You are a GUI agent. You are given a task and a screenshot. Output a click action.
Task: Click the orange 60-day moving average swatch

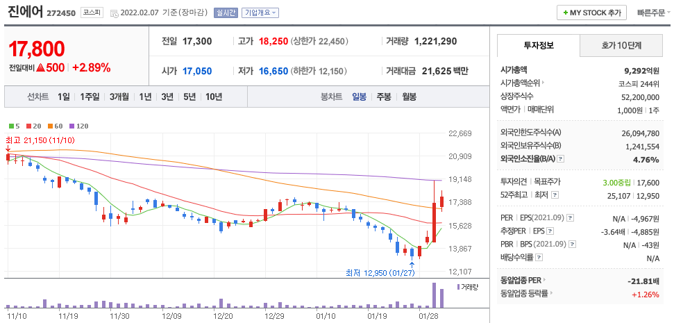click(x=50, y=126)
